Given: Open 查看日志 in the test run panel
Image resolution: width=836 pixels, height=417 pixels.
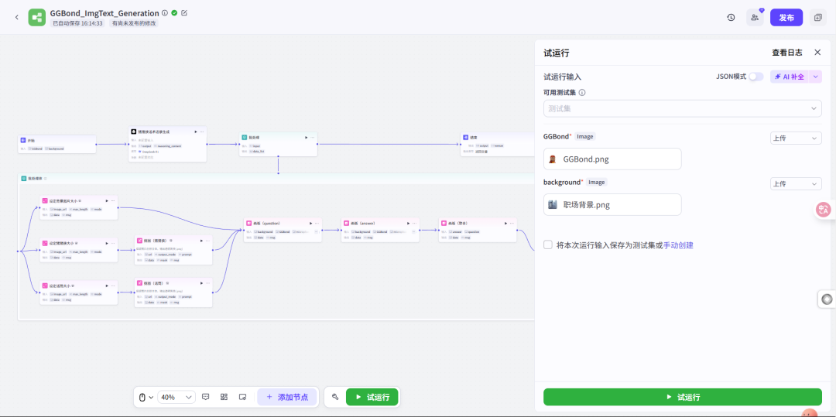Looking at the screenshot, I should tap(787, 52).
